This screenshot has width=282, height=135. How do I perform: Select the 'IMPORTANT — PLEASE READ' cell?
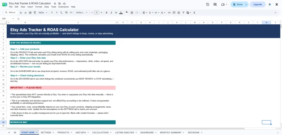(63, 88)
